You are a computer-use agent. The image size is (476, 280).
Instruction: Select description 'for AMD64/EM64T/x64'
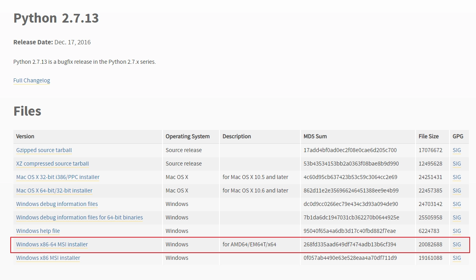[x=249, y=244]
